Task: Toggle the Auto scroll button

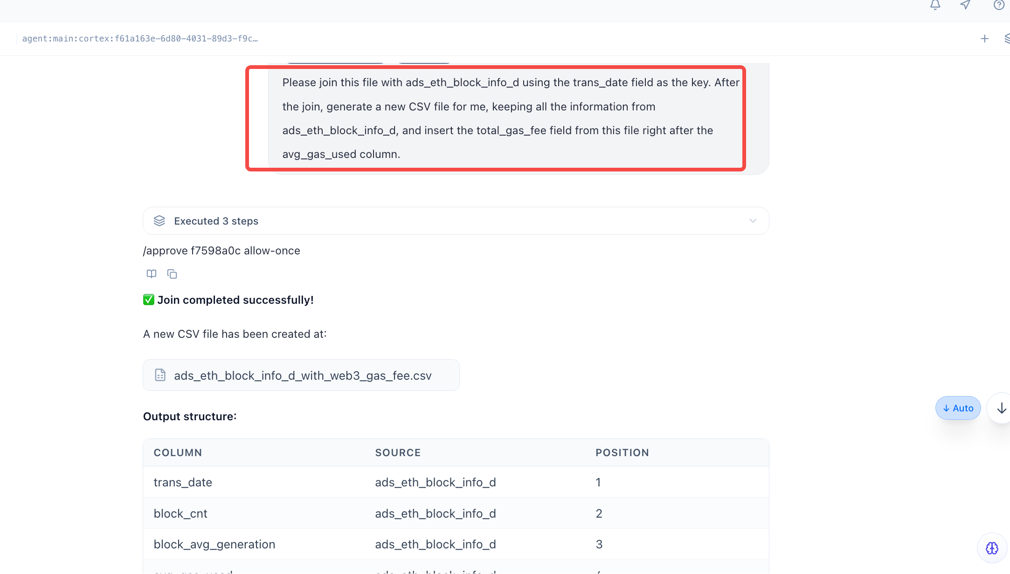Action: click(958, 408)
